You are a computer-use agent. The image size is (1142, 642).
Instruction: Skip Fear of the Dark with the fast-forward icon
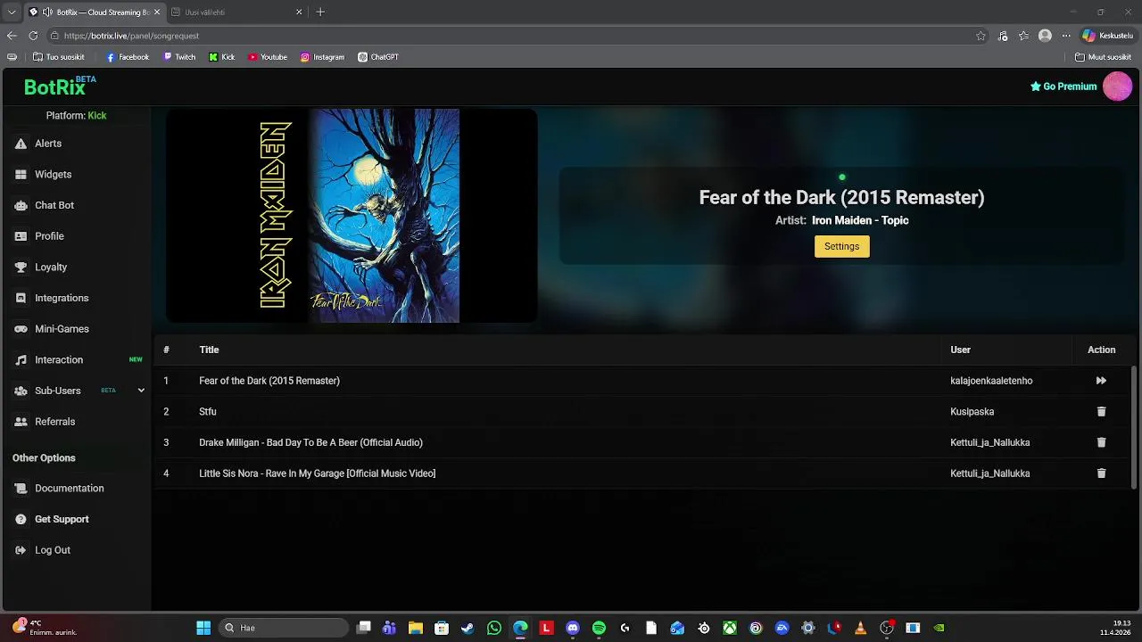click(1101, 381)
